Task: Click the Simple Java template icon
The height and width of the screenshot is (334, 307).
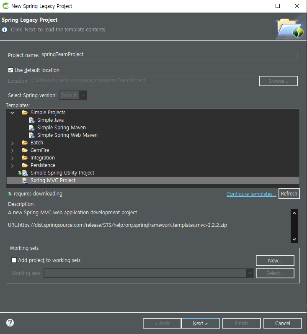Action: pos(32,120)
